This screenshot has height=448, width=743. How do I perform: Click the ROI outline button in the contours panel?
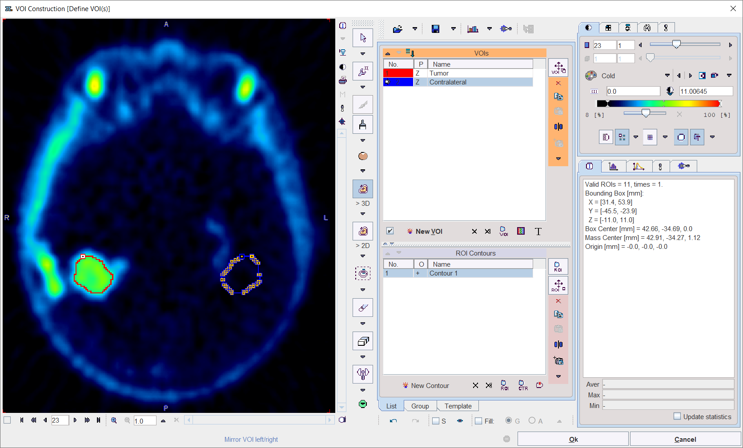pyautogui.click(x=558, y=267)
